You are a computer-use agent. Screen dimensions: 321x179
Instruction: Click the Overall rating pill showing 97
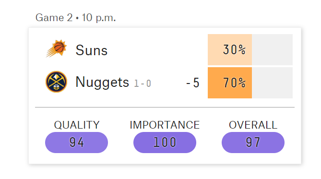click(x=253, y=143)
